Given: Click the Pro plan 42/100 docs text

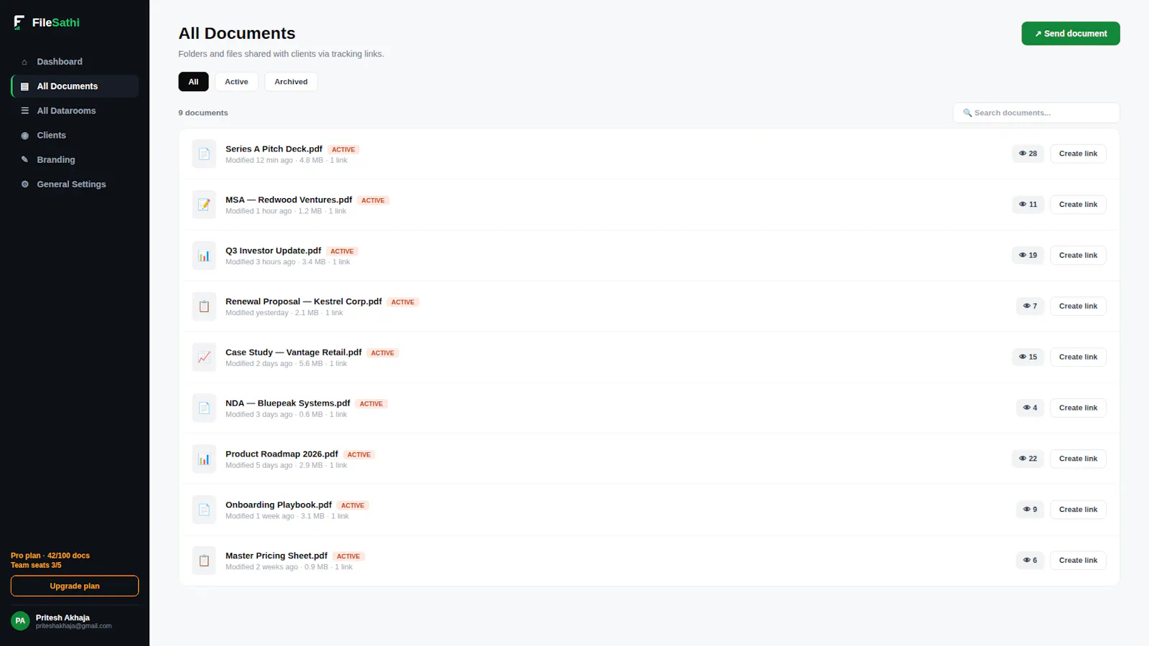Looking at the screenshot, I should coord(50,556).
